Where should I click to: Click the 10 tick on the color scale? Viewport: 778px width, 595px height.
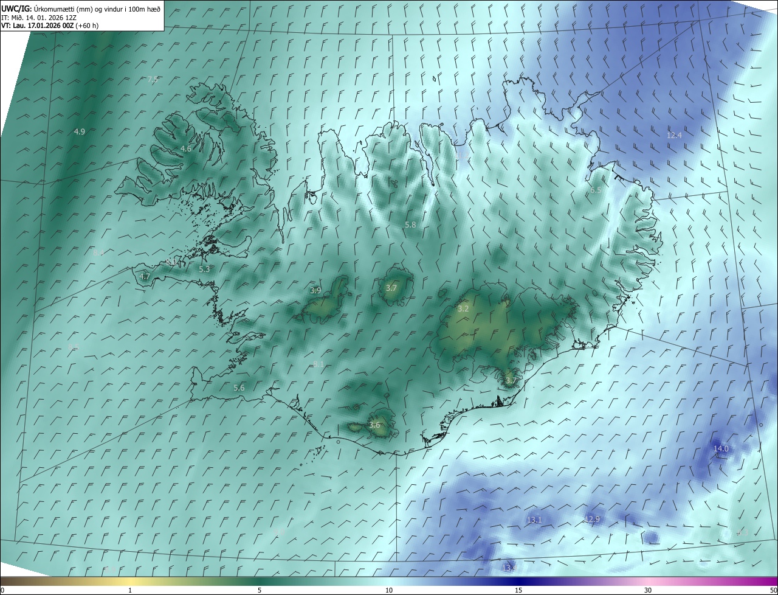389,590
